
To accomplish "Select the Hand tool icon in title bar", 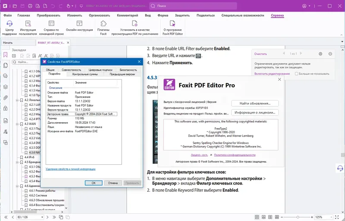I will tap(69, 6).
